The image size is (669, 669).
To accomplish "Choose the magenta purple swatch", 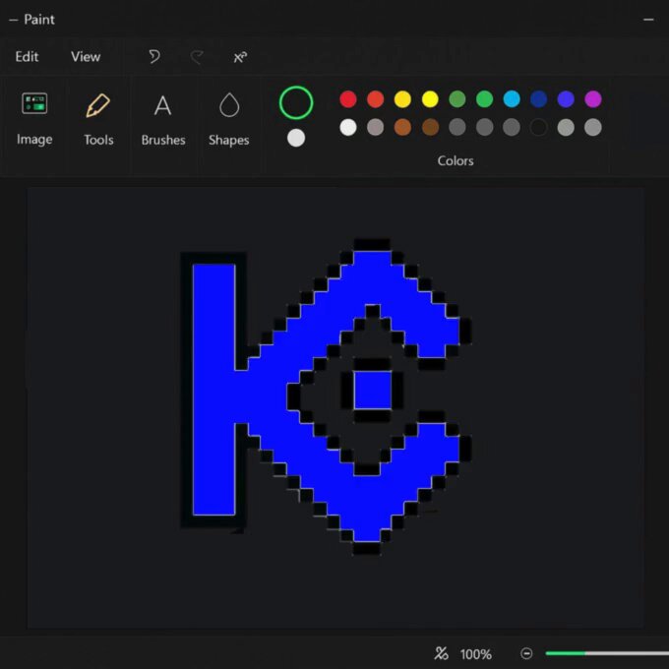I will point(593,99).
